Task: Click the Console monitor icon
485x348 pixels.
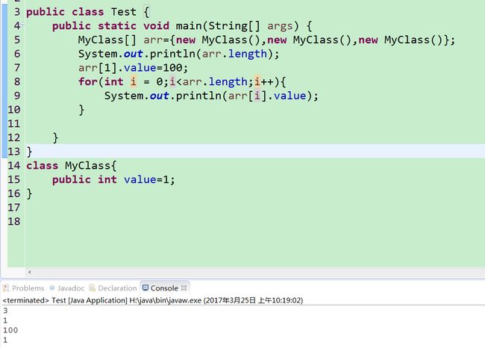Action: [x=145, y=288]
